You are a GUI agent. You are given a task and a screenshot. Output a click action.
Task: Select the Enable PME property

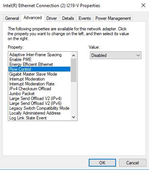coord(39,60)
